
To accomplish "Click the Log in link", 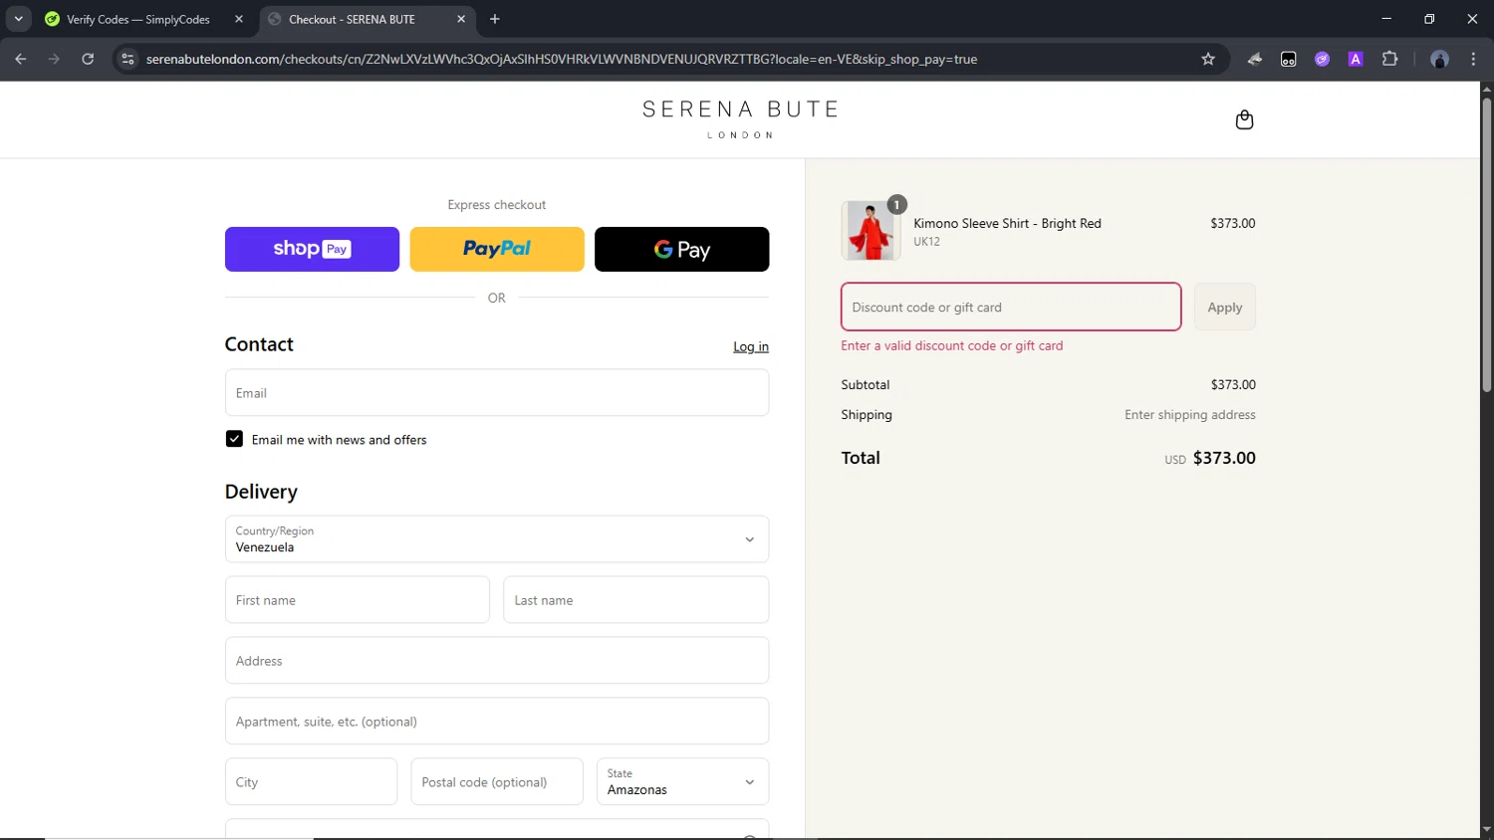I will [x=751, y=346].
